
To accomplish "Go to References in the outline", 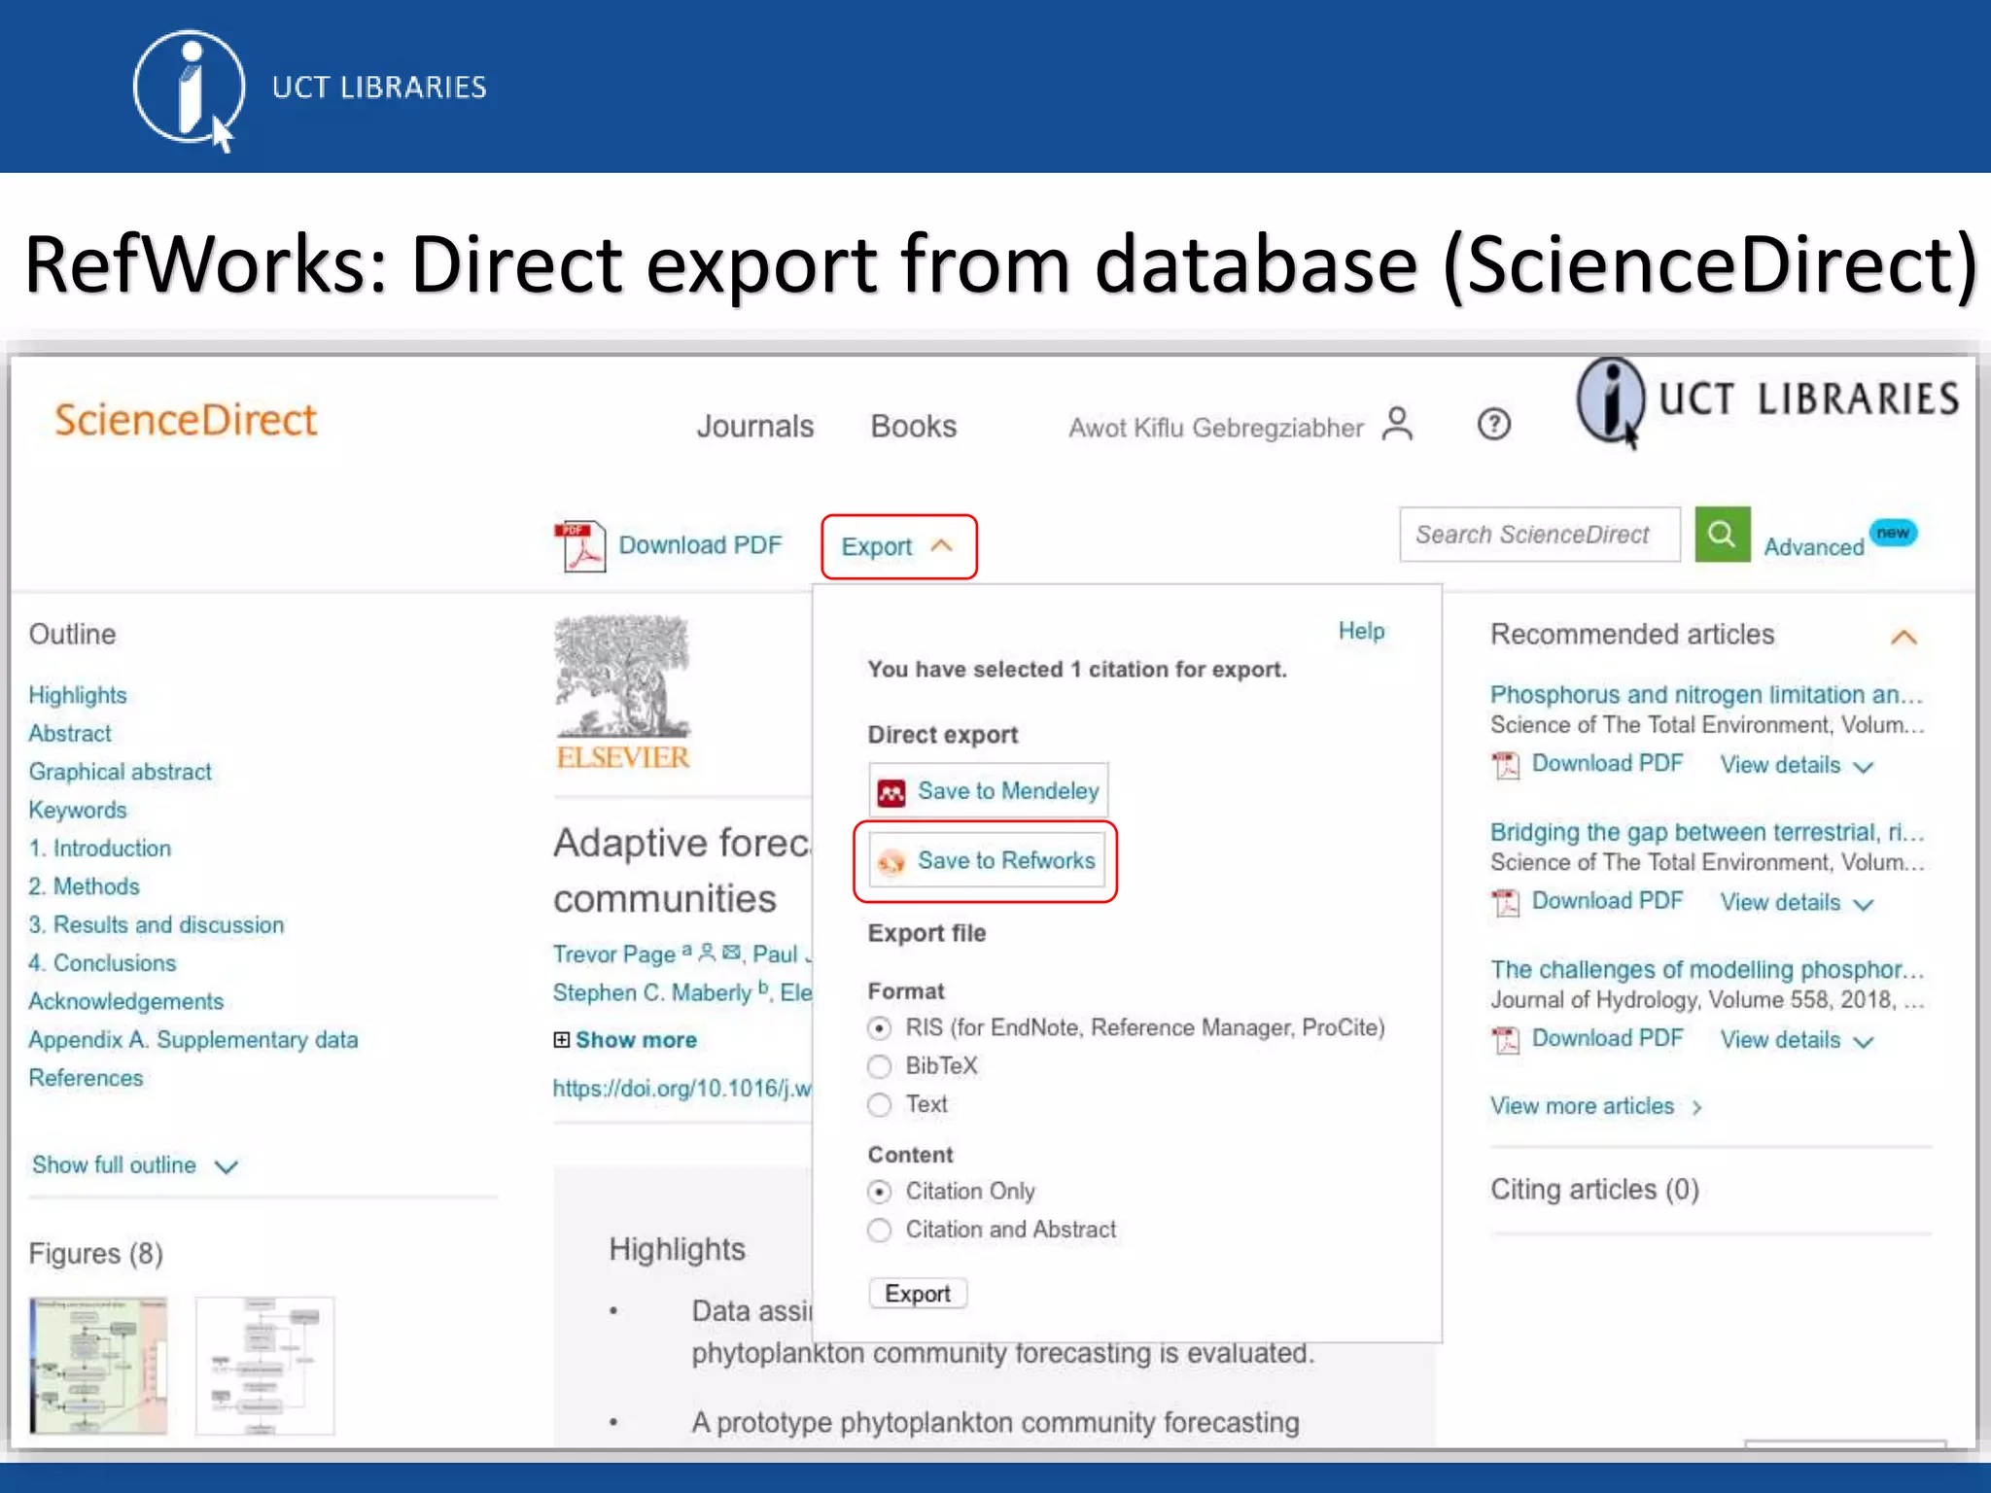I will click(86, 1078).
